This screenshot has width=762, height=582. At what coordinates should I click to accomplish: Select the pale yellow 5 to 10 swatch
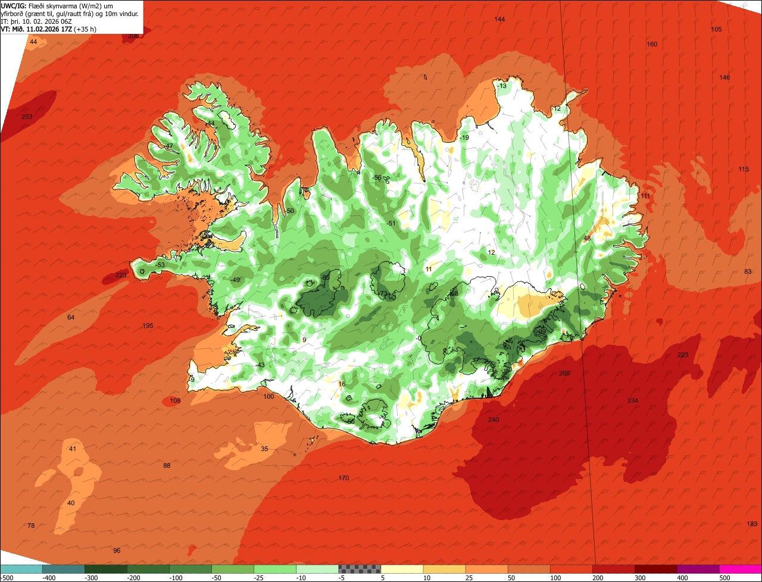coord(401,569)
